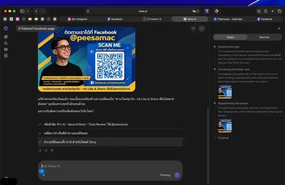The image size is (285, 185).
Task: Open thumbnail under Correcting the footer text
Action: 225,92
